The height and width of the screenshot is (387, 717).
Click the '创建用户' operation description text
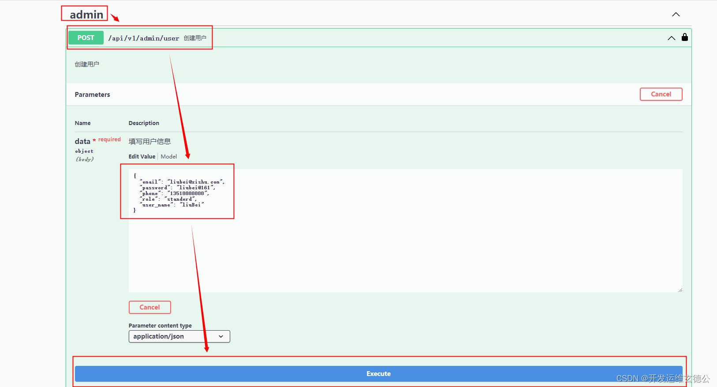[87, 64]
